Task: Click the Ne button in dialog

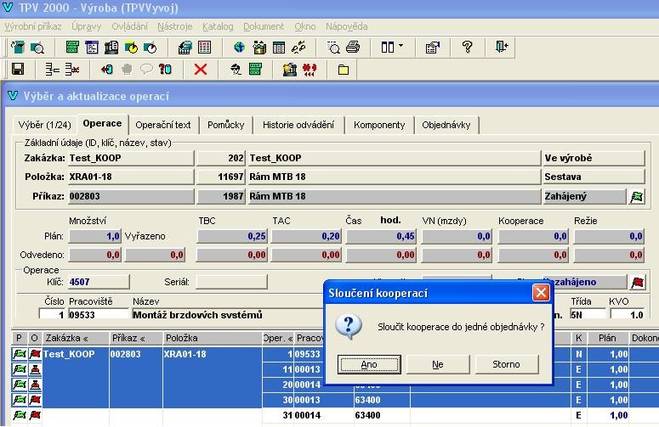Action: (x=438, y=364)
